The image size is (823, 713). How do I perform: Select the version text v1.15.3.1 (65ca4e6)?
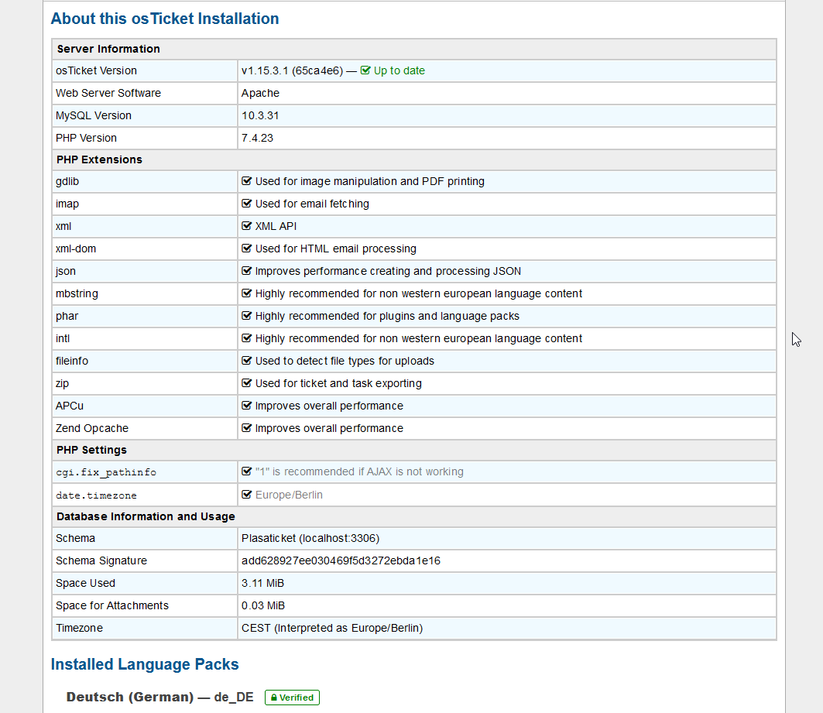tap(293, 70)
